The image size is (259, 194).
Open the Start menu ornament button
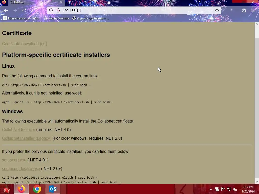coord(7,189)
